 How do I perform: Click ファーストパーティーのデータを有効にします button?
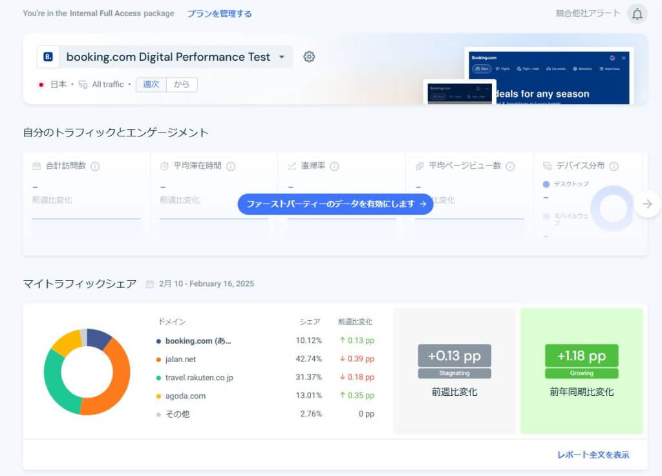click(336, 204)
